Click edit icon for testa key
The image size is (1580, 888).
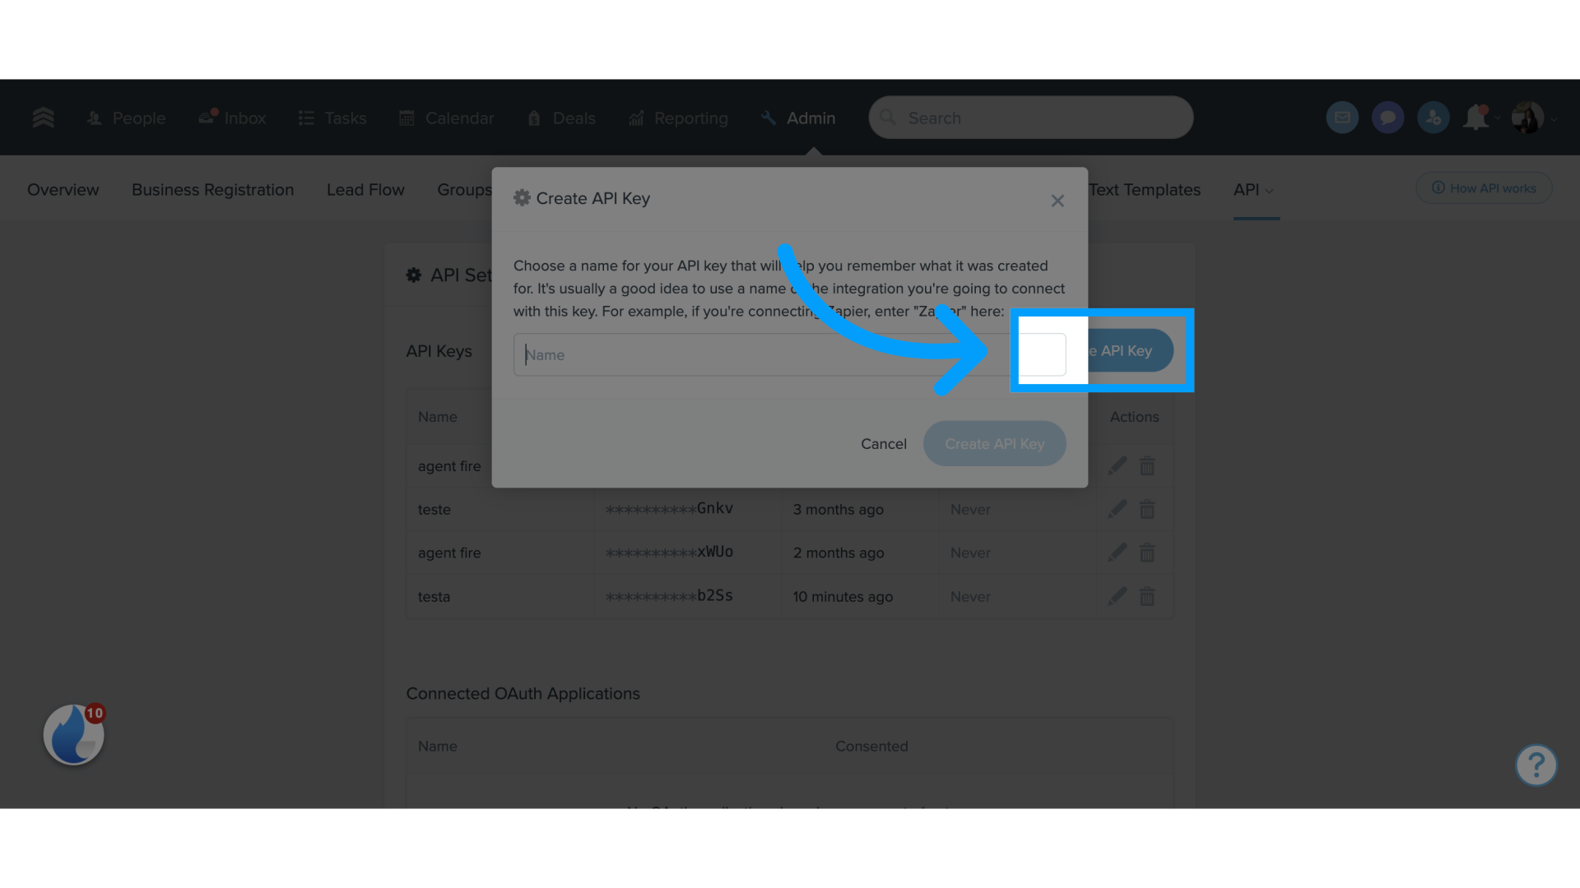coord(1116,595)
